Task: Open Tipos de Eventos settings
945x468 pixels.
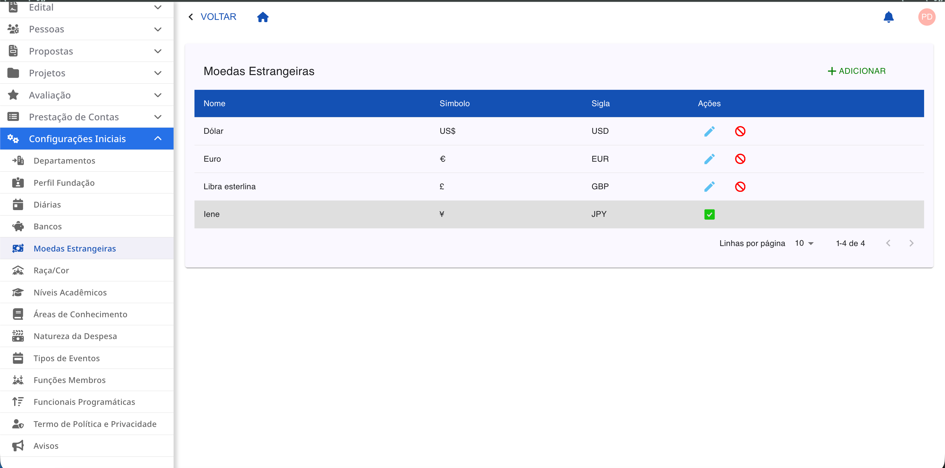Action: click(x=86, y=358)
